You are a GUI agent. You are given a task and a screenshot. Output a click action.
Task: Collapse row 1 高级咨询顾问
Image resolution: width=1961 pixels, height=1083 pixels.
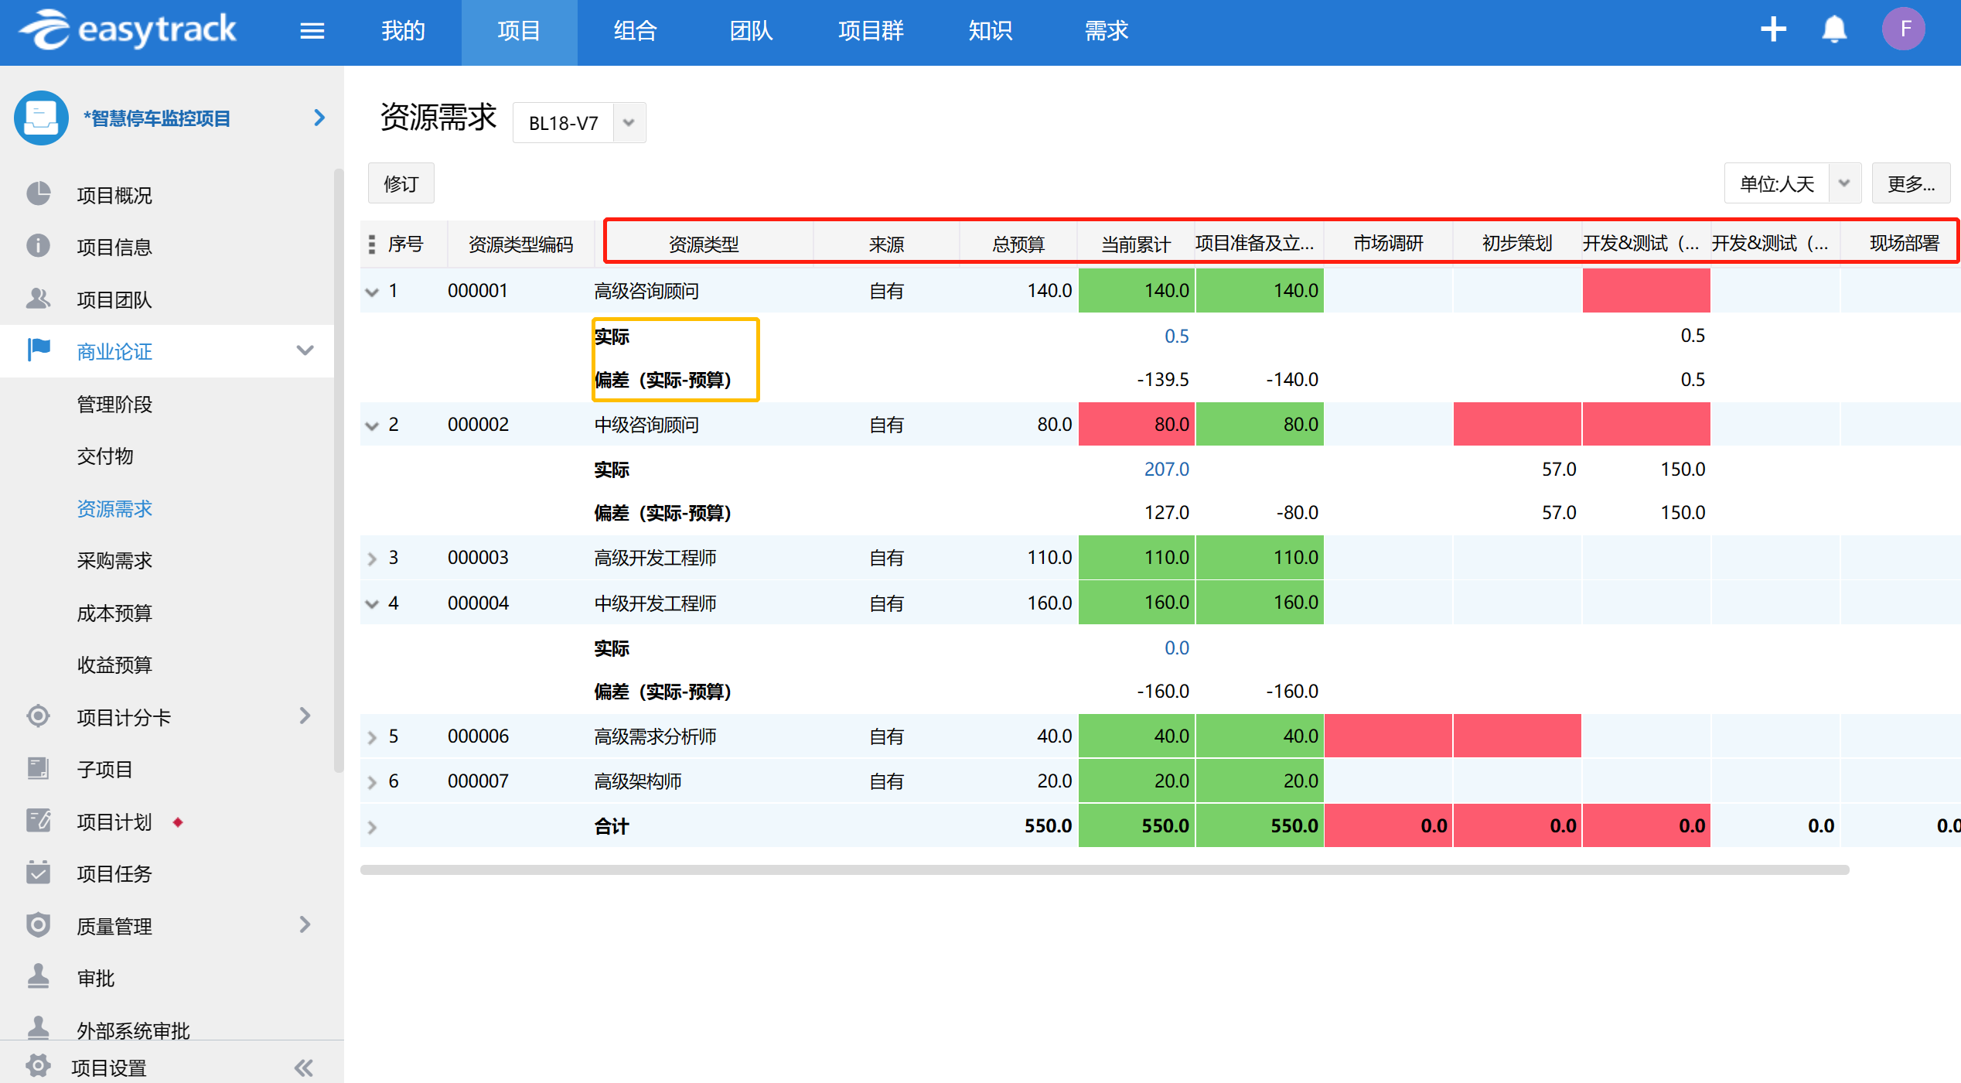(372, 292)
